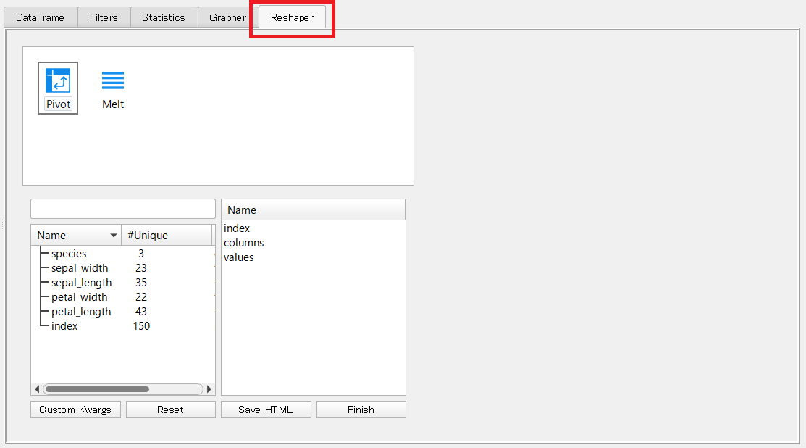
Task: Select the species column item
Action: (x=69, y=254)
